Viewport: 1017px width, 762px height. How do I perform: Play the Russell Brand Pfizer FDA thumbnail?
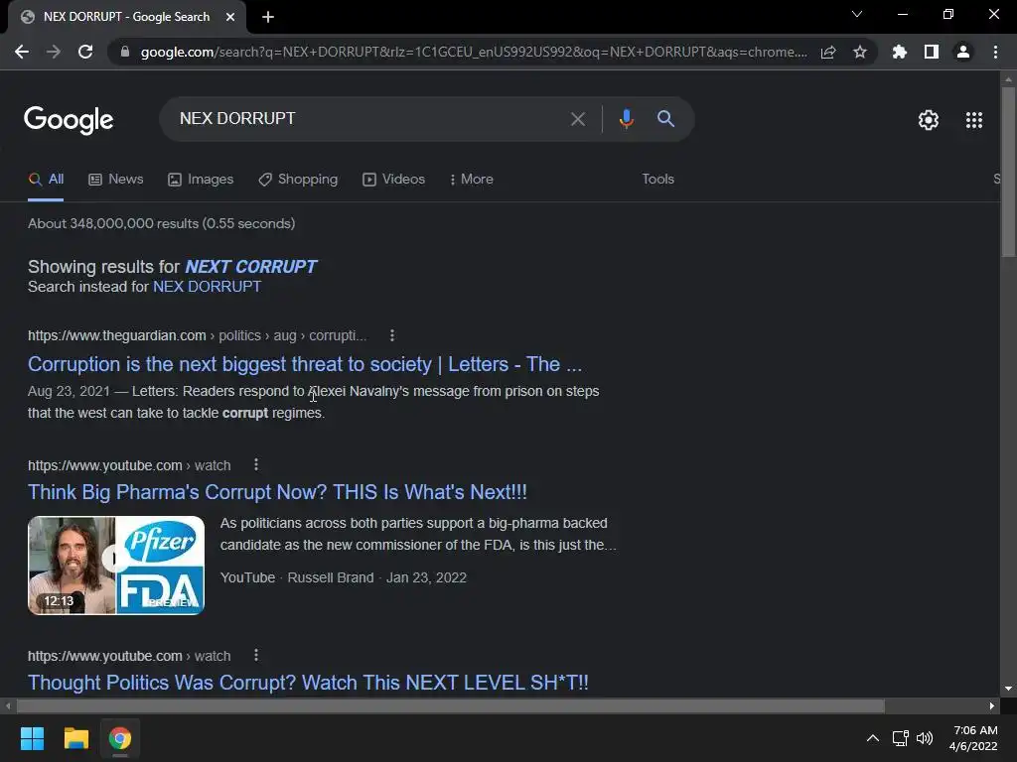click(116, 565)
